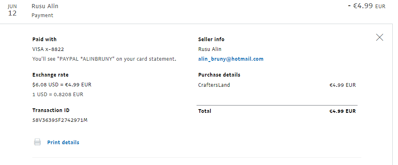This screenshot has height=165, width=398.
Task: Select the transaction ID 58V36395F2742971M
Action: (60, 120)
